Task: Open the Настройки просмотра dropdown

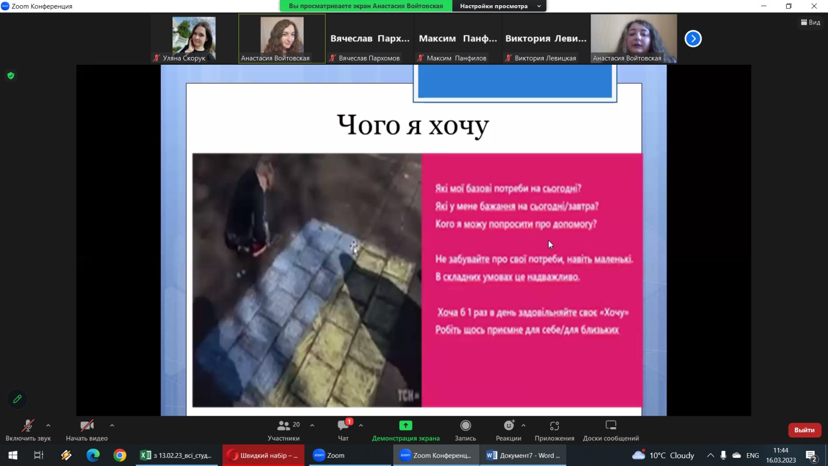Action: pyautogui.click(x=499, y=6)
